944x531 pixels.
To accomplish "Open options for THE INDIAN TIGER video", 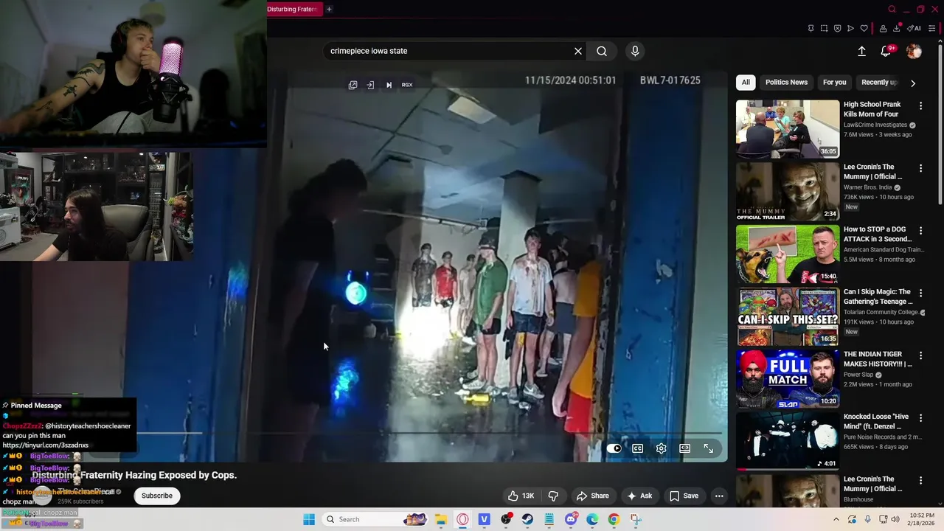I will (920, 355).
